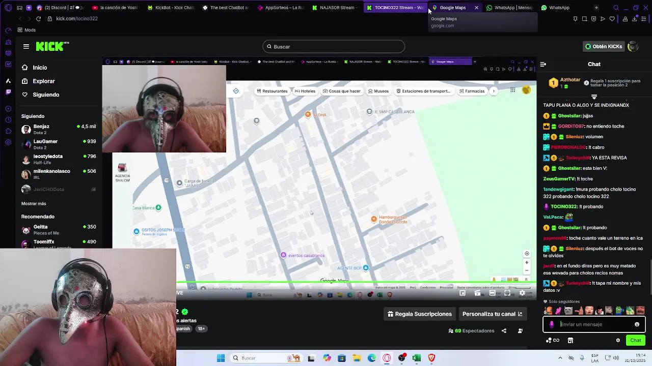Click the share stream icon

(504, 331)
